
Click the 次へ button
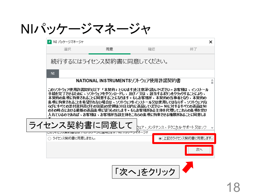[199, 150]
